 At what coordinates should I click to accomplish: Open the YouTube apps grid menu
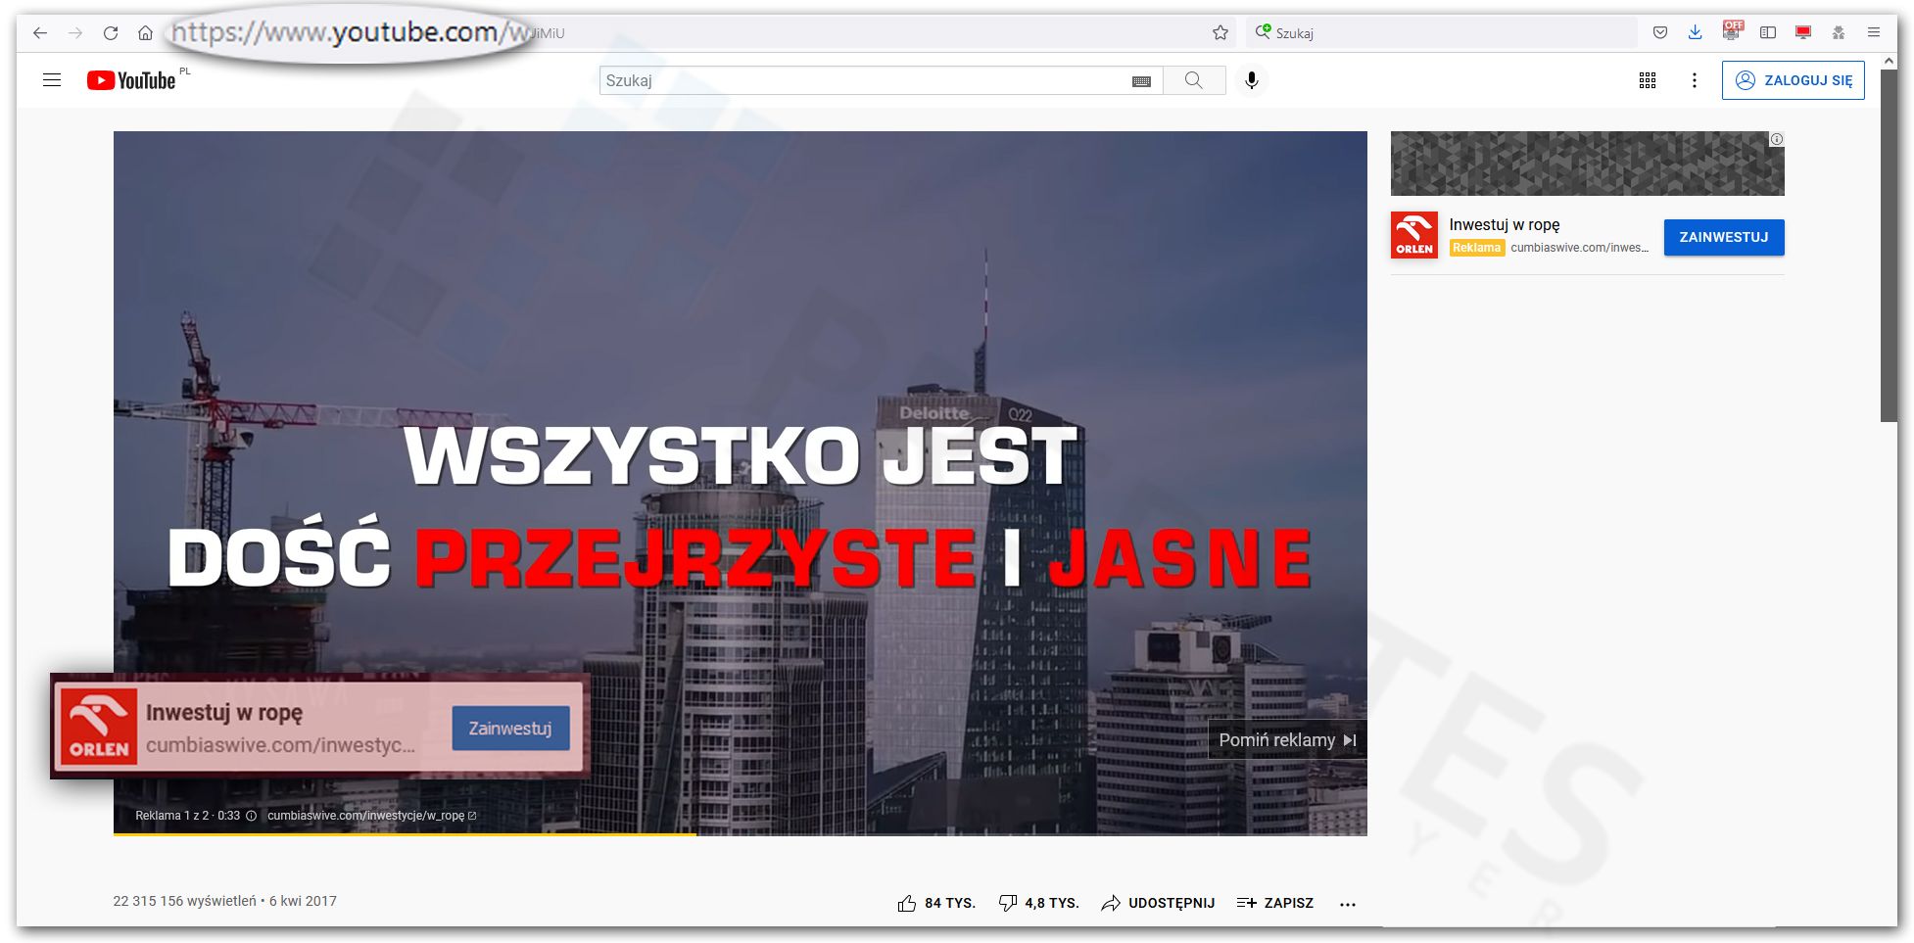tap(1647, 80)
